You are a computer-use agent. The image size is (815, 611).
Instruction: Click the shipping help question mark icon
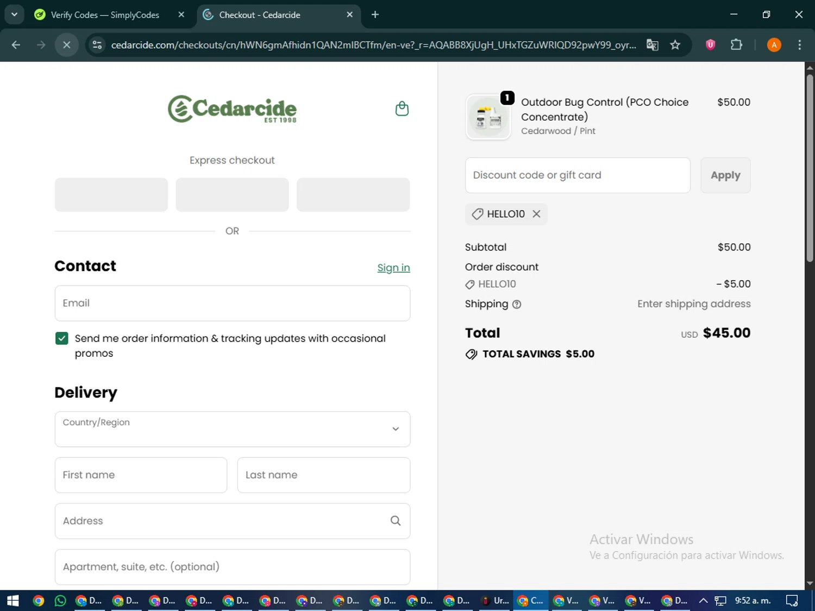517,305
